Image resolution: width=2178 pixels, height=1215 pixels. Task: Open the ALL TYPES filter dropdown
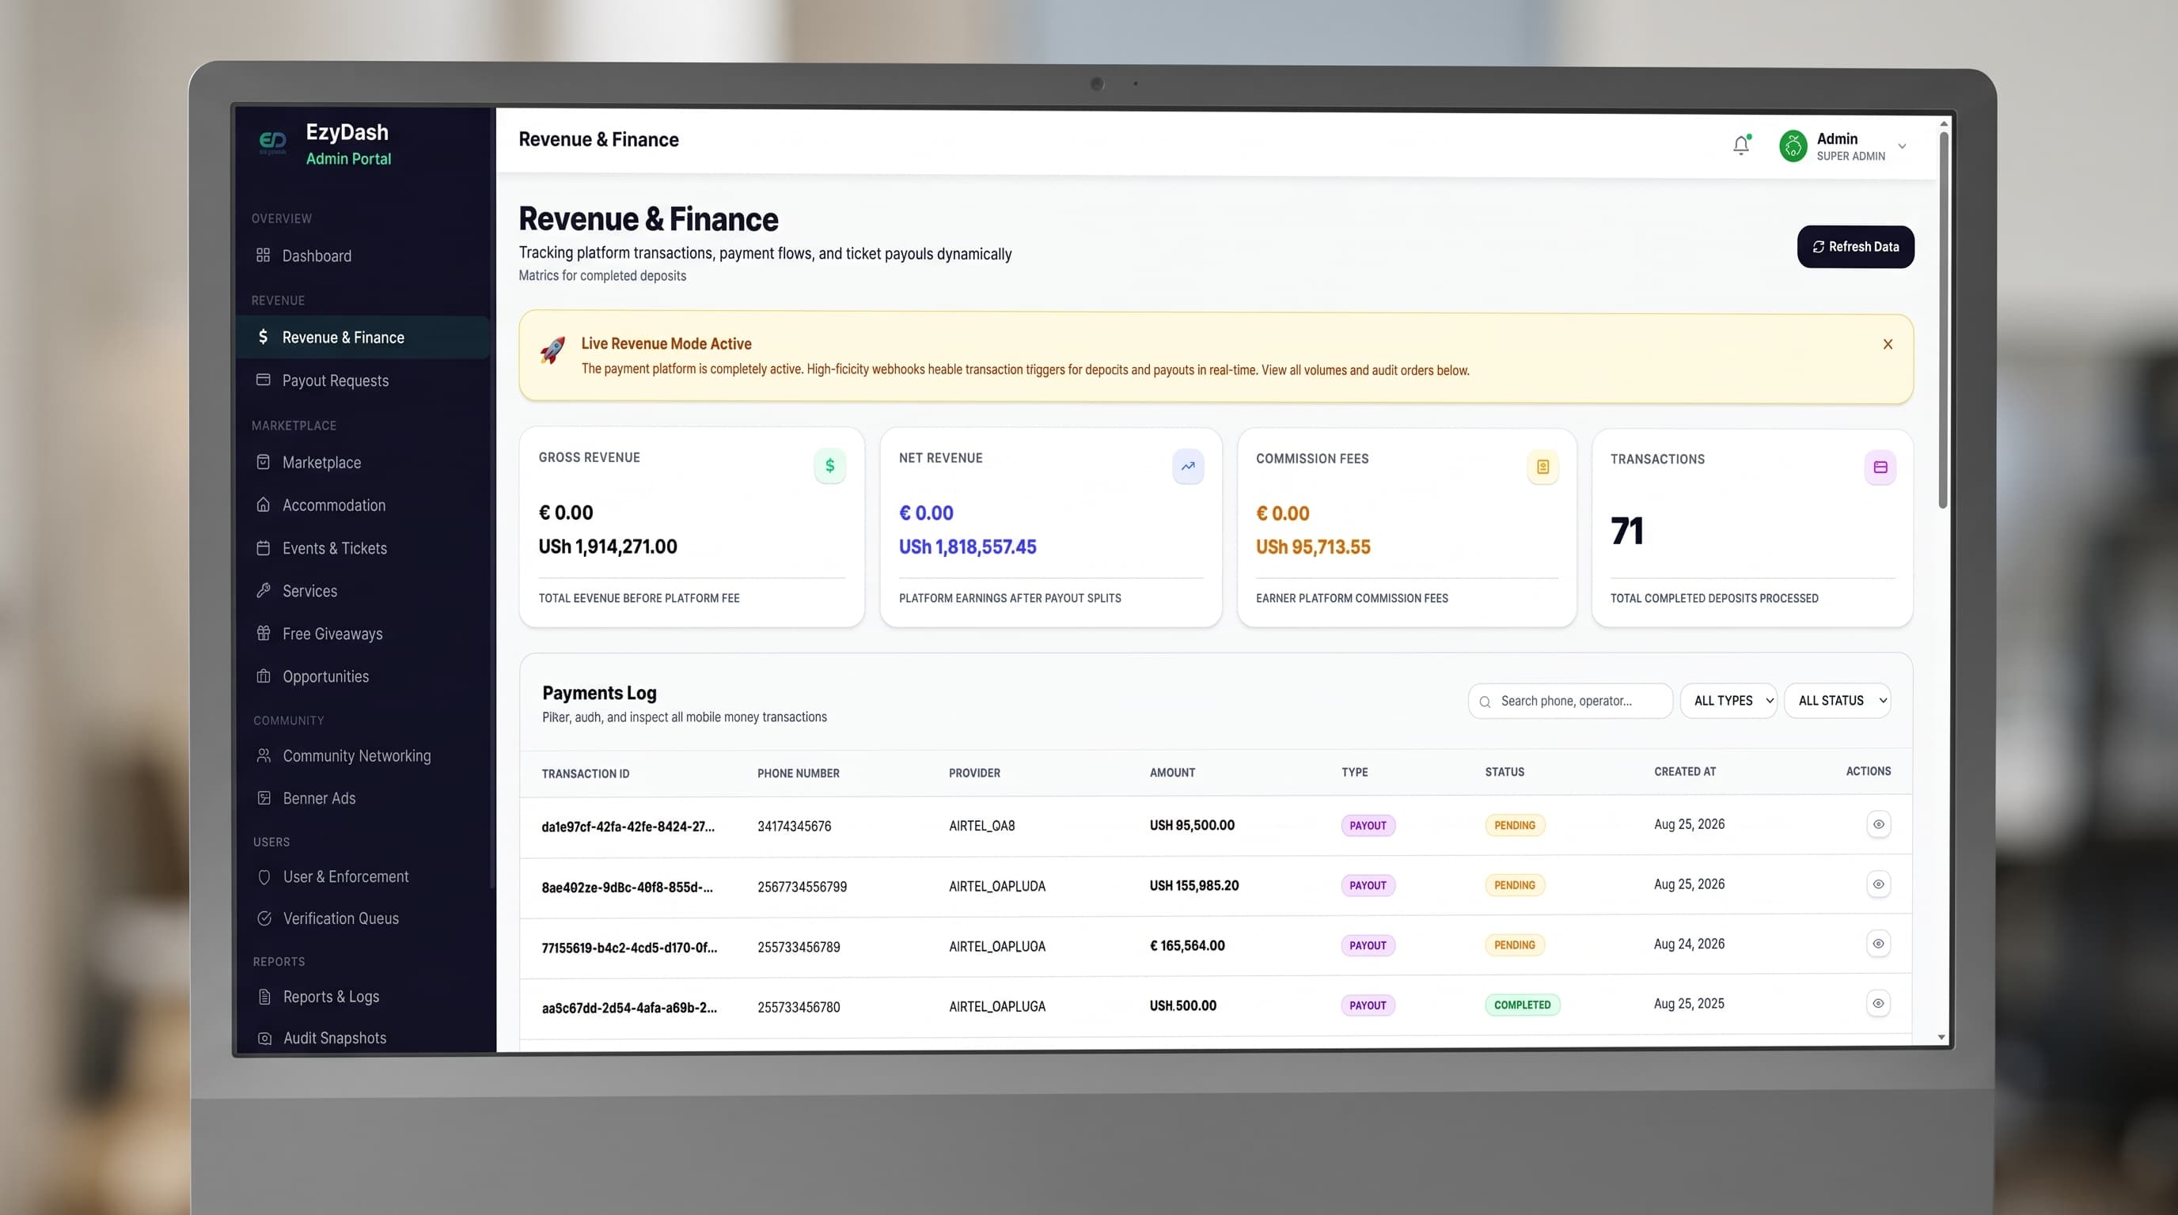[x=1728, y=700]
